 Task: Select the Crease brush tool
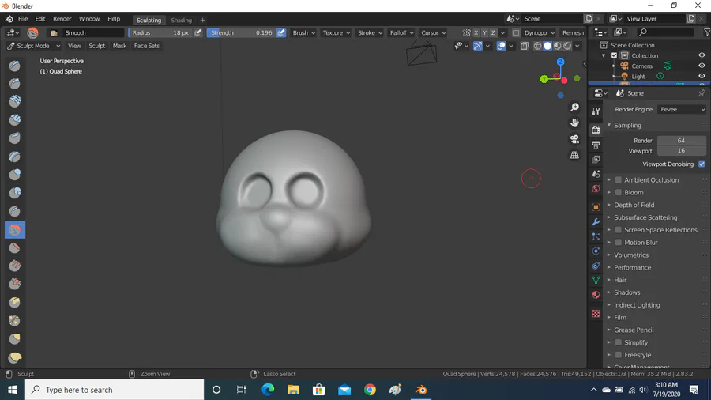coord(14,211)
